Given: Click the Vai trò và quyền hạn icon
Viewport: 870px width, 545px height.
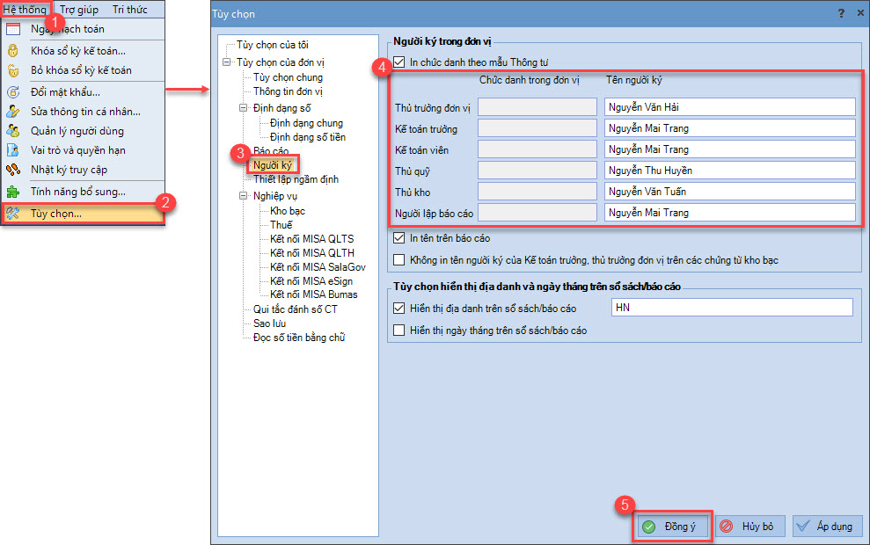Looking at the screenshot, I should click(x=13, y=150).
